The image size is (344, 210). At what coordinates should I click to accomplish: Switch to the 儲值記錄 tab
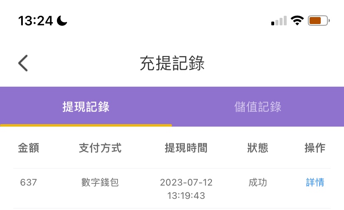[258, 107]
